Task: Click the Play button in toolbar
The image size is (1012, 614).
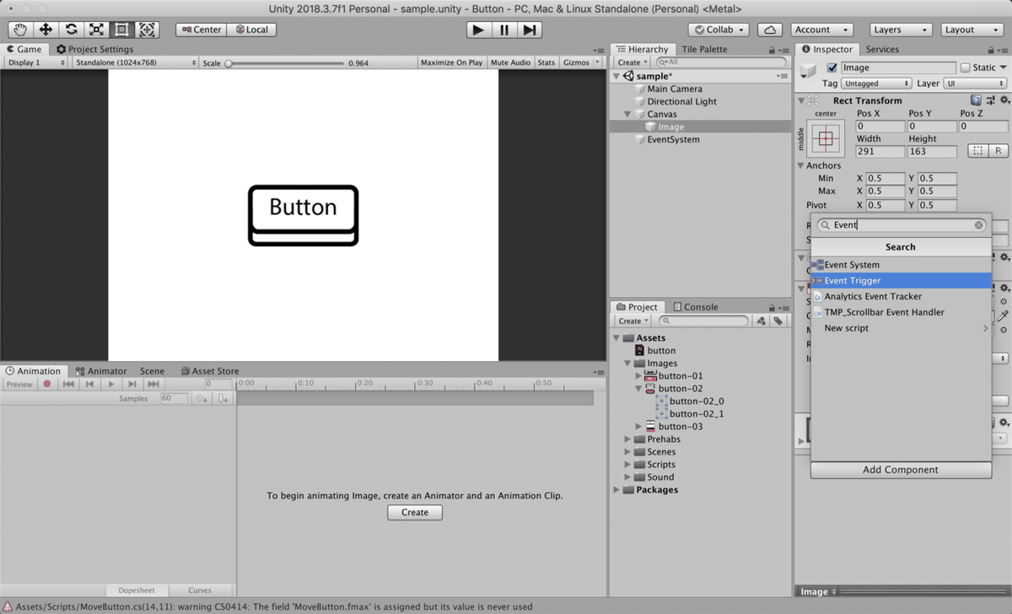Action: point(478,30)
